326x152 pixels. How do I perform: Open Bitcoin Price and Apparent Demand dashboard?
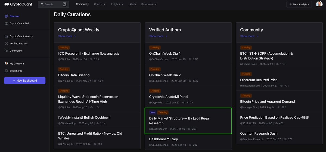267,101
